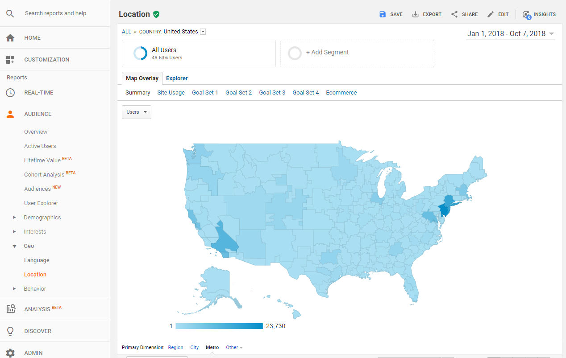Expand the Demographics section
This screenshot has width=566, height=358.
(x=14, y=218)
